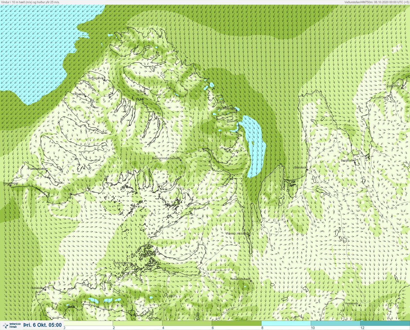410x330 pixels.
Task: Click the legend value 8
Action: point(262,328)
